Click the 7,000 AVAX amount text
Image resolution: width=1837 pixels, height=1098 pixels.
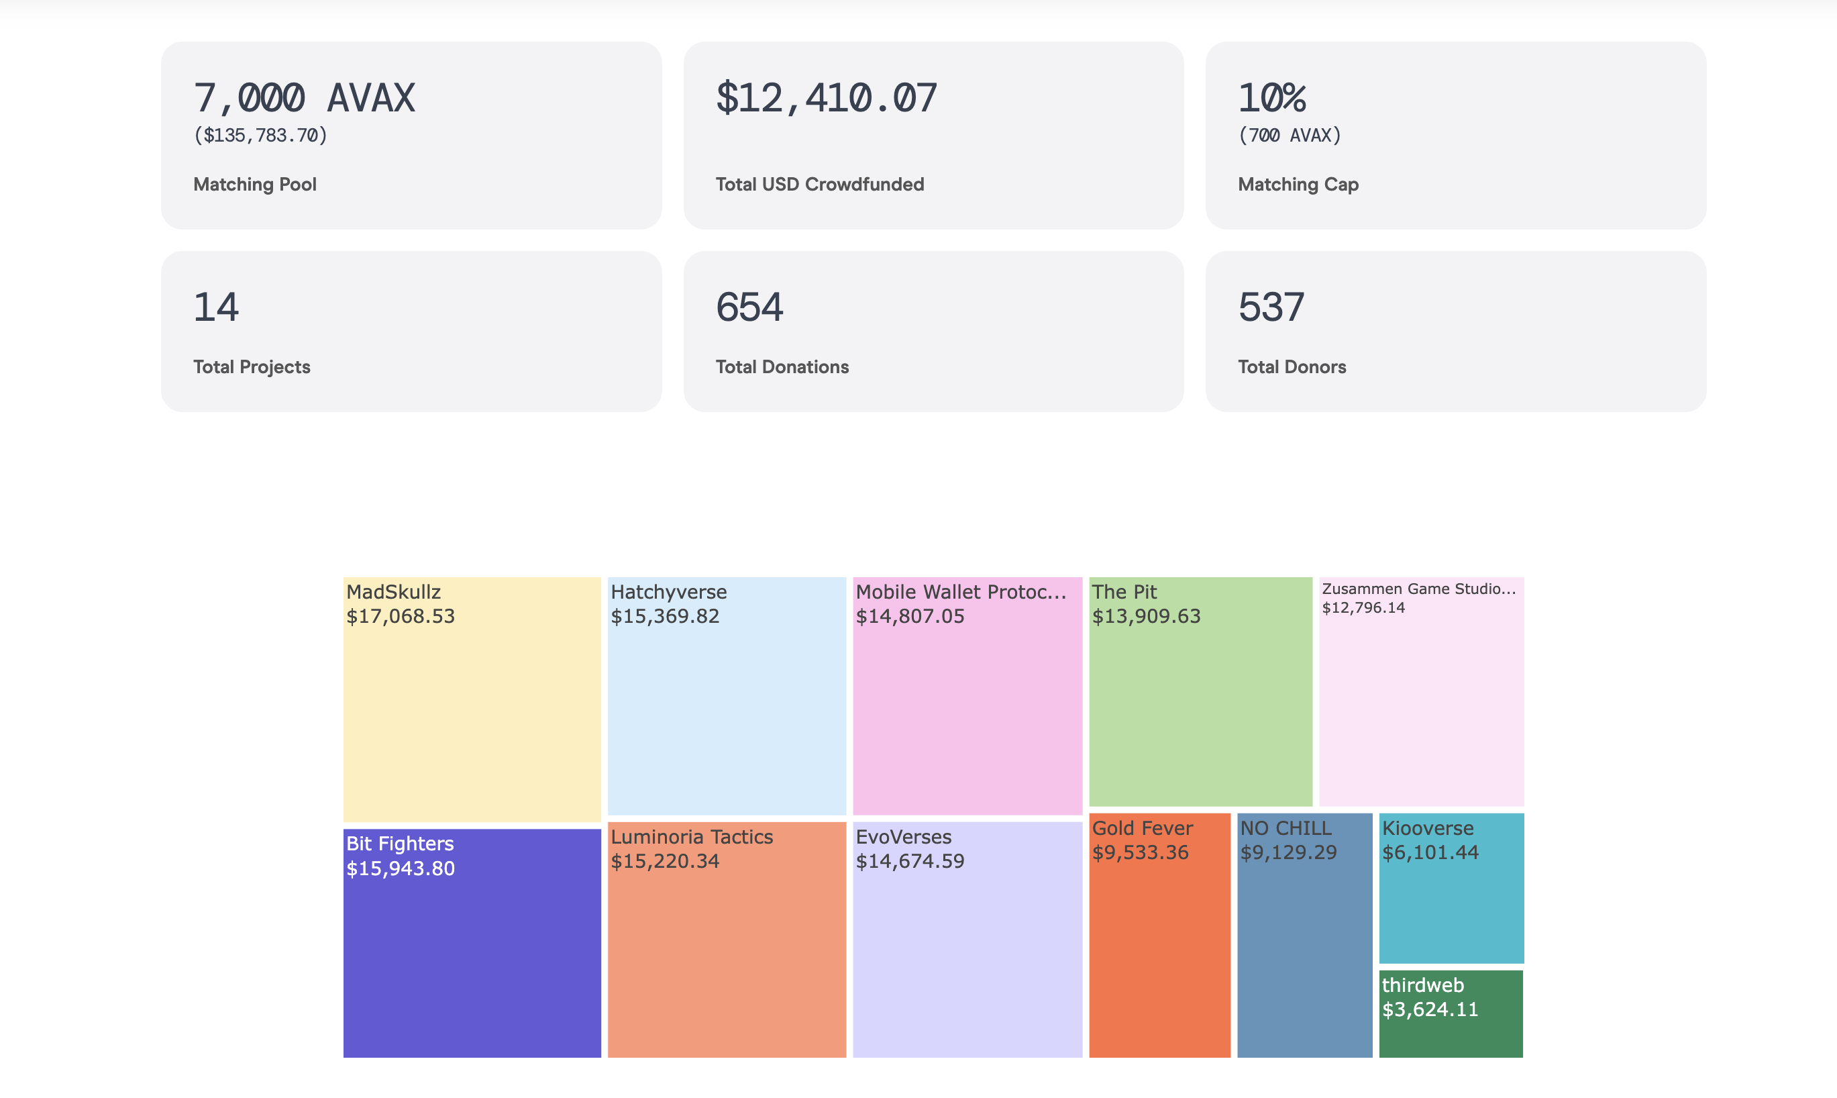(x=304, y=98)
